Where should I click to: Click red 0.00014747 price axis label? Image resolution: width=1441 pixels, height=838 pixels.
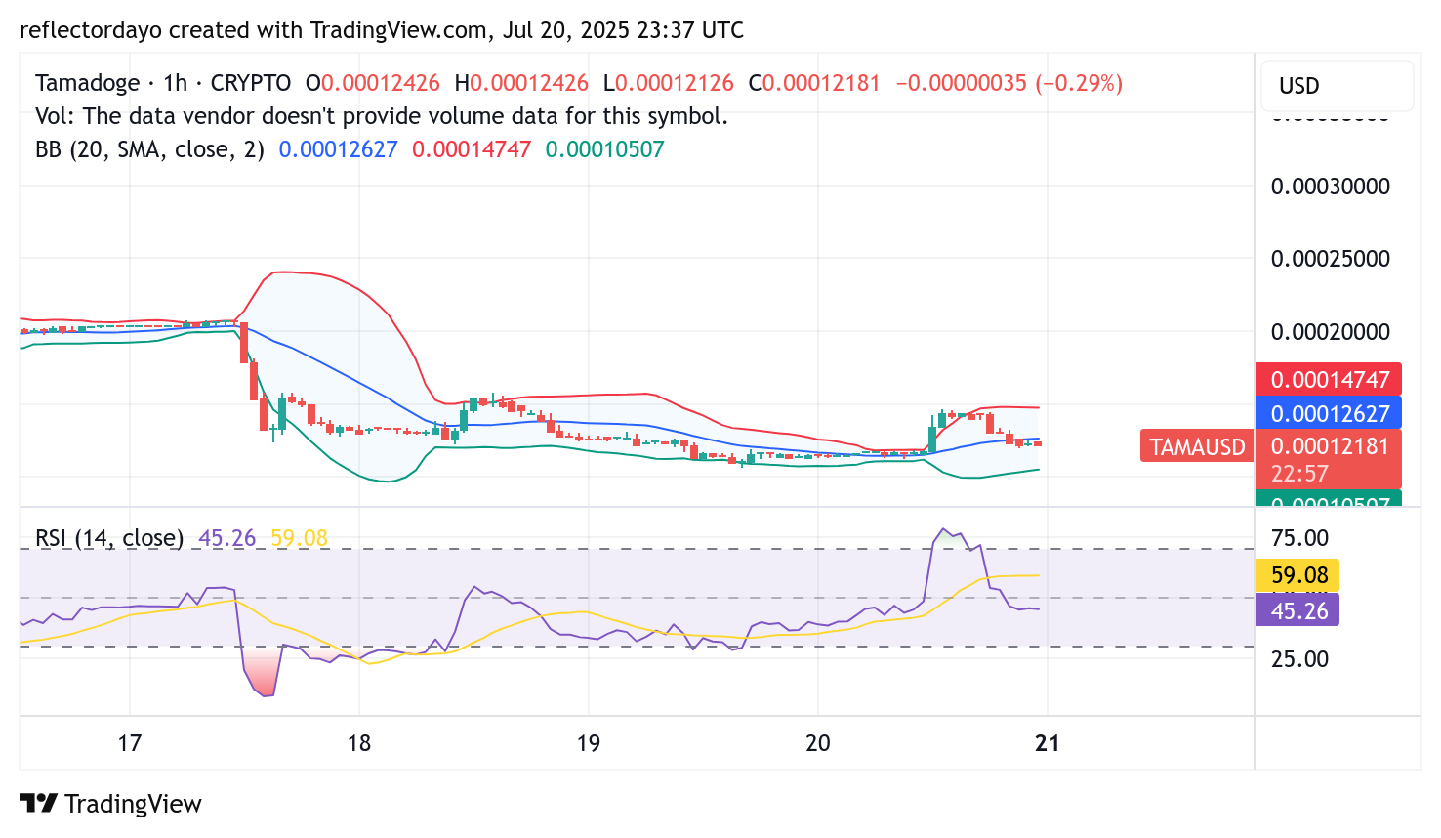[1329, 380]
